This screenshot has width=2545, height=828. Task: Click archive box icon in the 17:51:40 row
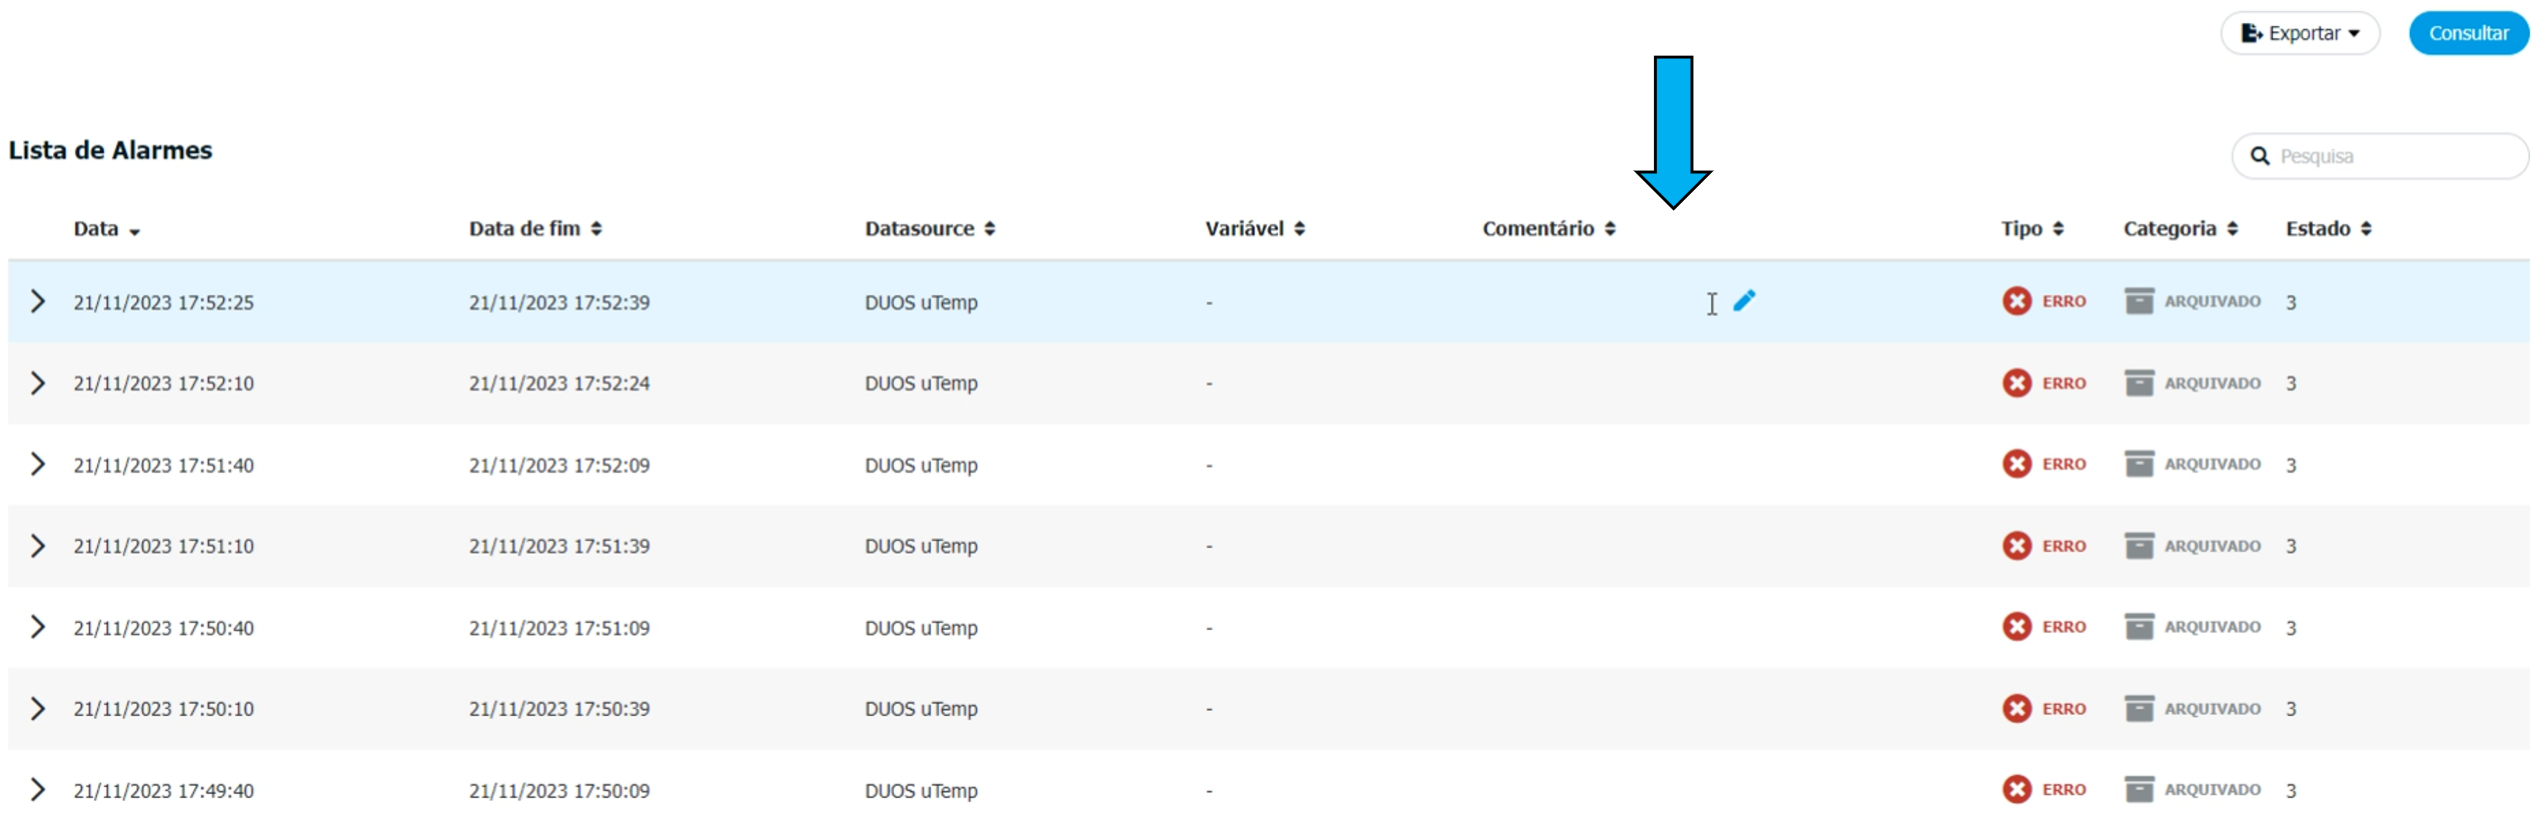tap(2139, 464)
